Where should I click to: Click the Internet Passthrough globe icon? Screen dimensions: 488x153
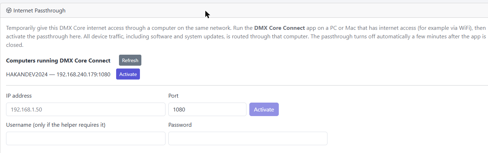pos(9,11)
